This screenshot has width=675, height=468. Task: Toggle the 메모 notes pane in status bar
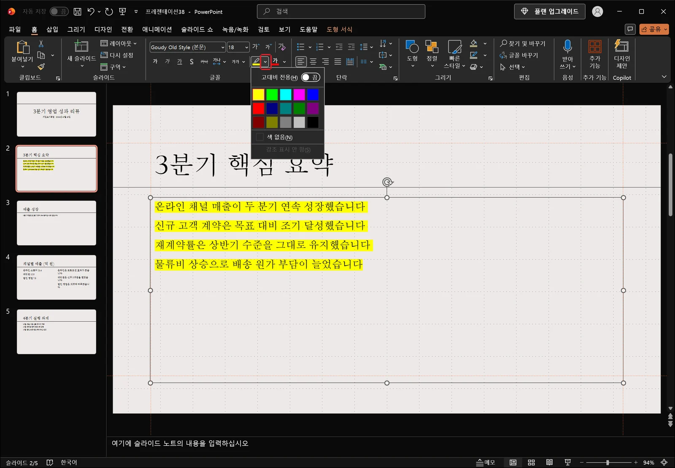coord(486,463)
